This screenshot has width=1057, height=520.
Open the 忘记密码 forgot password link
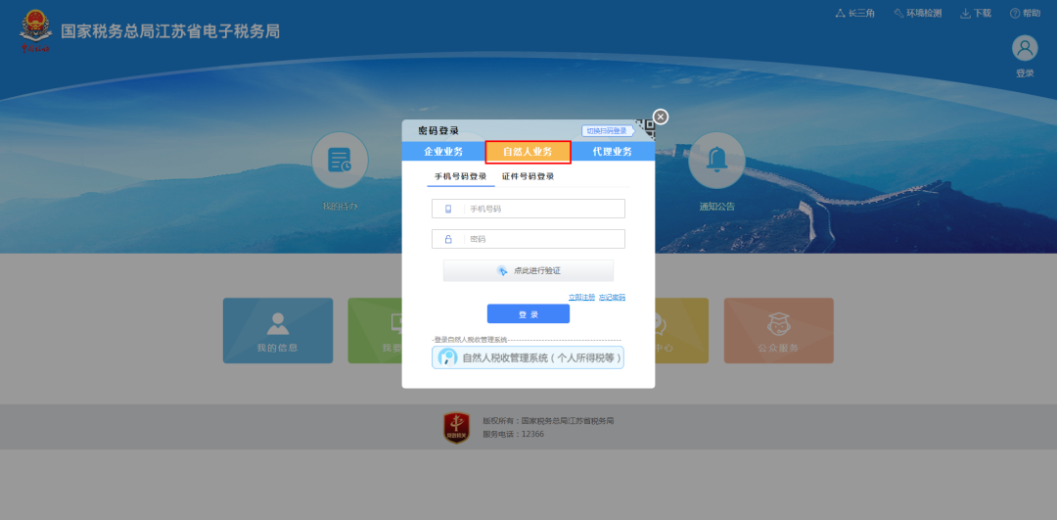pos(612,297)
